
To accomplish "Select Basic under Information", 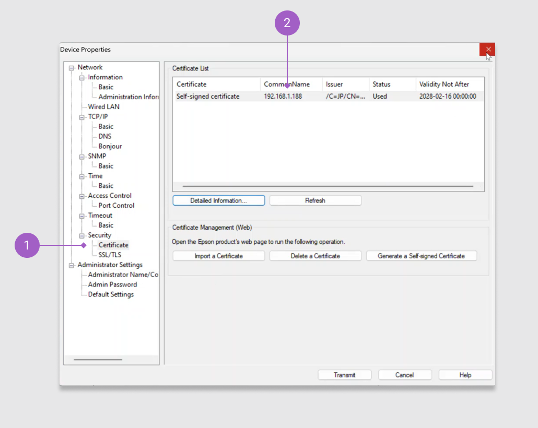I will [x=106, y=87].
